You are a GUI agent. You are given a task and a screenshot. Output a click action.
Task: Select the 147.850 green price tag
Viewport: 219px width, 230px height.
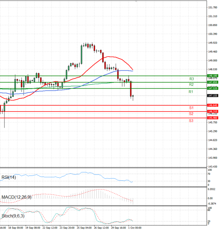click(212, 82)
